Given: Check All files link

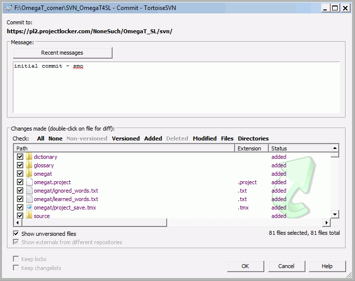Looking at the screenshot, I should click(x=41, y=139).
